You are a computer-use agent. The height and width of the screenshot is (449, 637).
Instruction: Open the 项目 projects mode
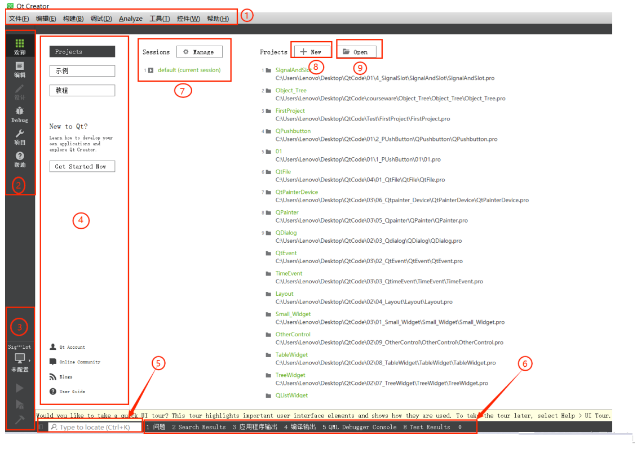pos(20,137)
